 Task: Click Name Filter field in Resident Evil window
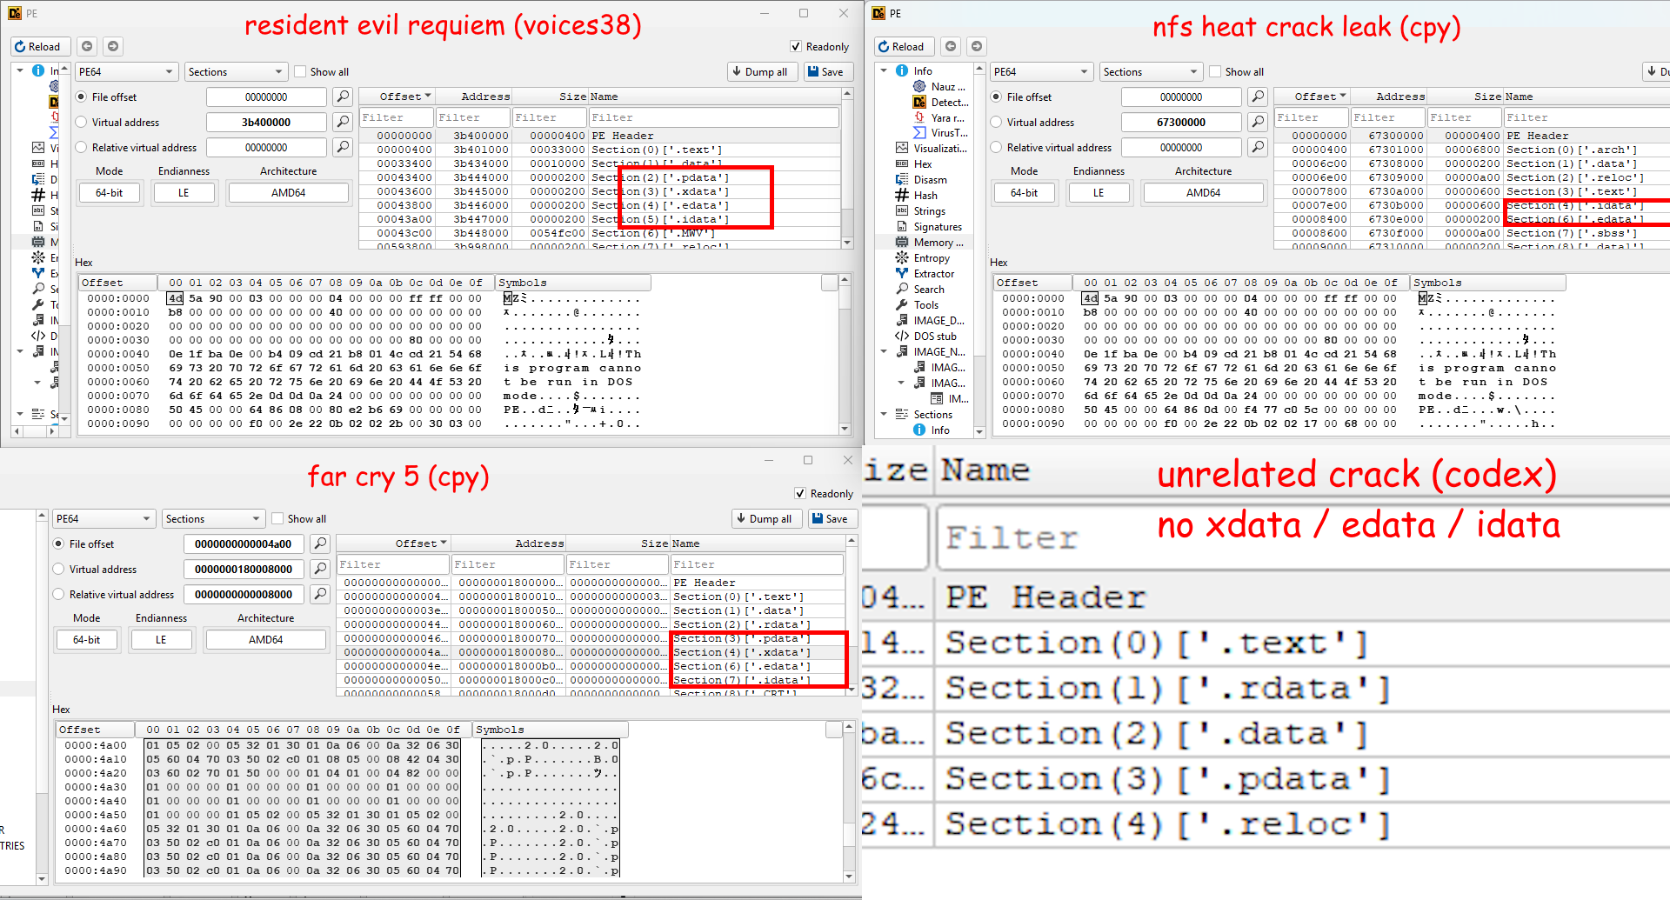714,117
